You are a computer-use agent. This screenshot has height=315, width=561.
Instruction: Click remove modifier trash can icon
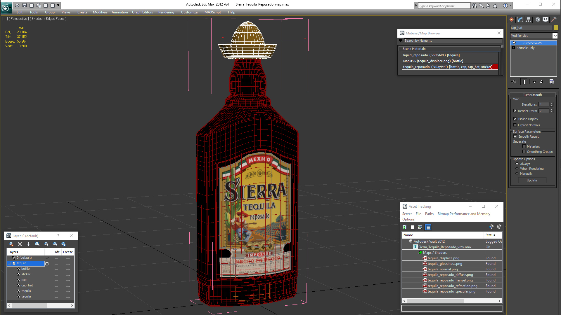[x=541, y=82]
